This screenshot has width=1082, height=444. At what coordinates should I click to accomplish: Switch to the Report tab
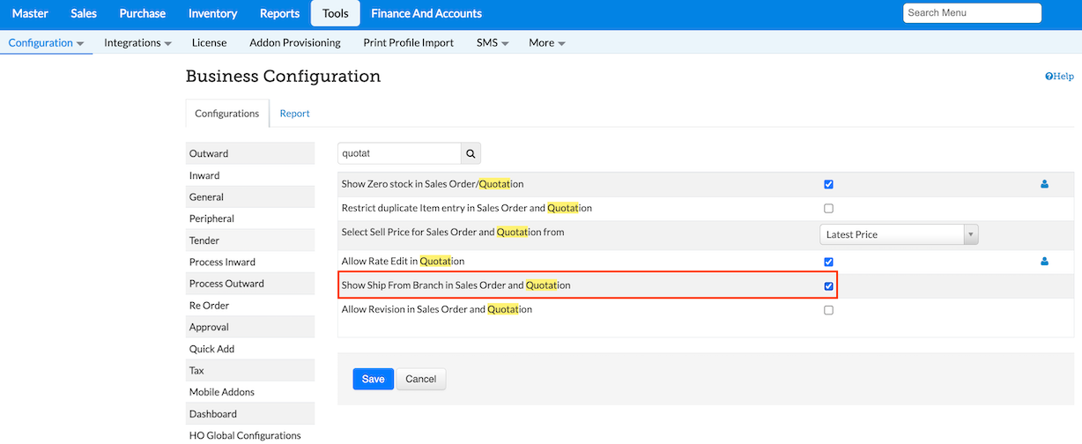294,114
